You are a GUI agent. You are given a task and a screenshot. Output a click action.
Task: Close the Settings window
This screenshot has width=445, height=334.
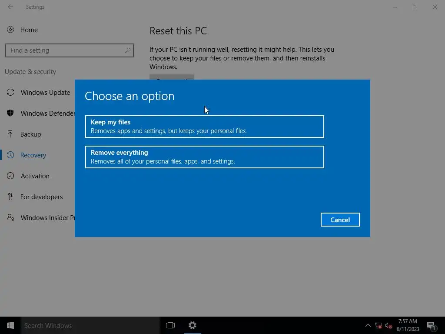435,7
